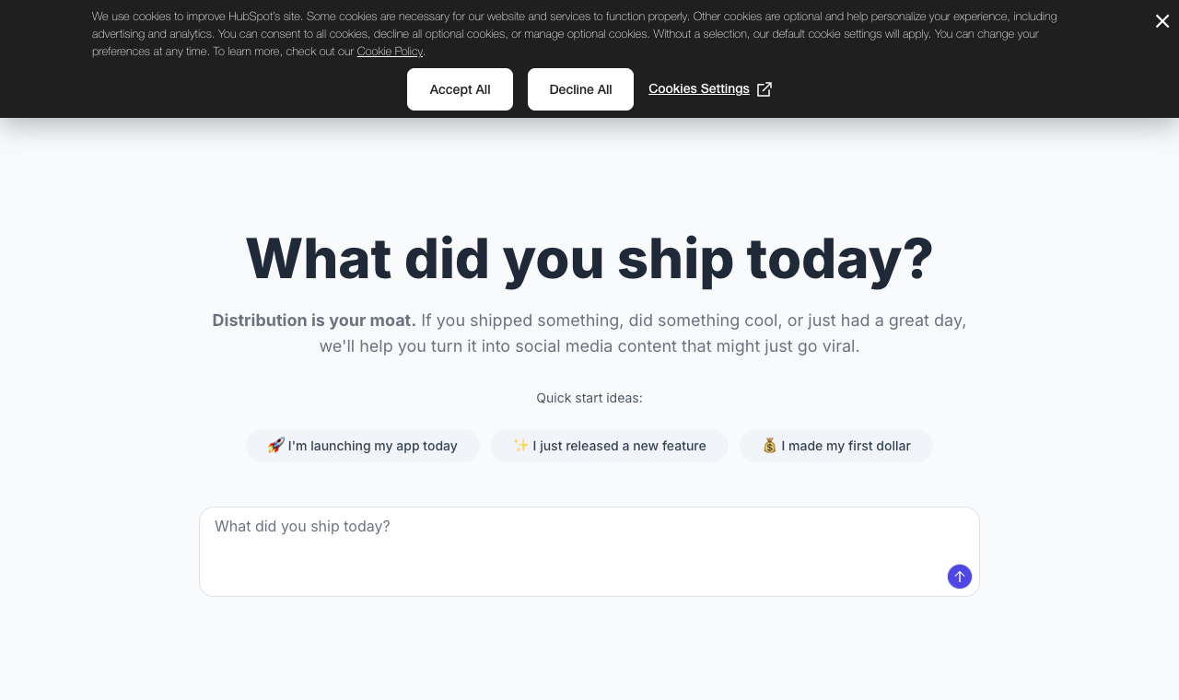The width and height of the screenshot is (1179, 700).
Task: Choose "I'm launching my app today" idea
Action: point(363,446)
